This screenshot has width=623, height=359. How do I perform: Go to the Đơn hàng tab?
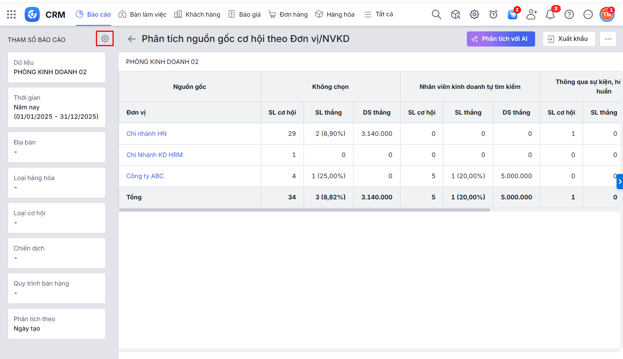[x=288, y=14]
